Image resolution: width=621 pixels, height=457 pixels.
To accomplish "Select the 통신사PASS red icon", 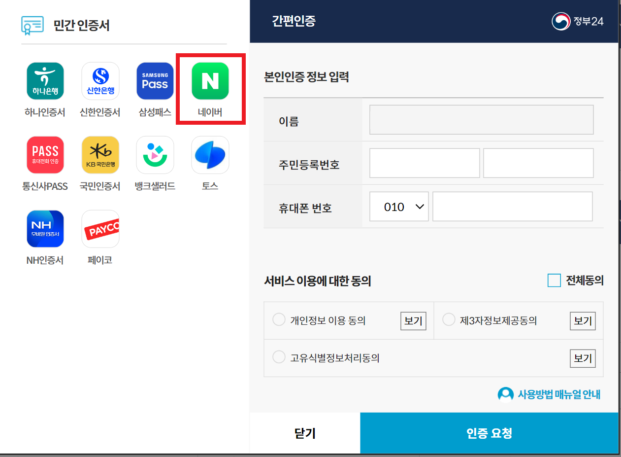I will pos(45,155).
